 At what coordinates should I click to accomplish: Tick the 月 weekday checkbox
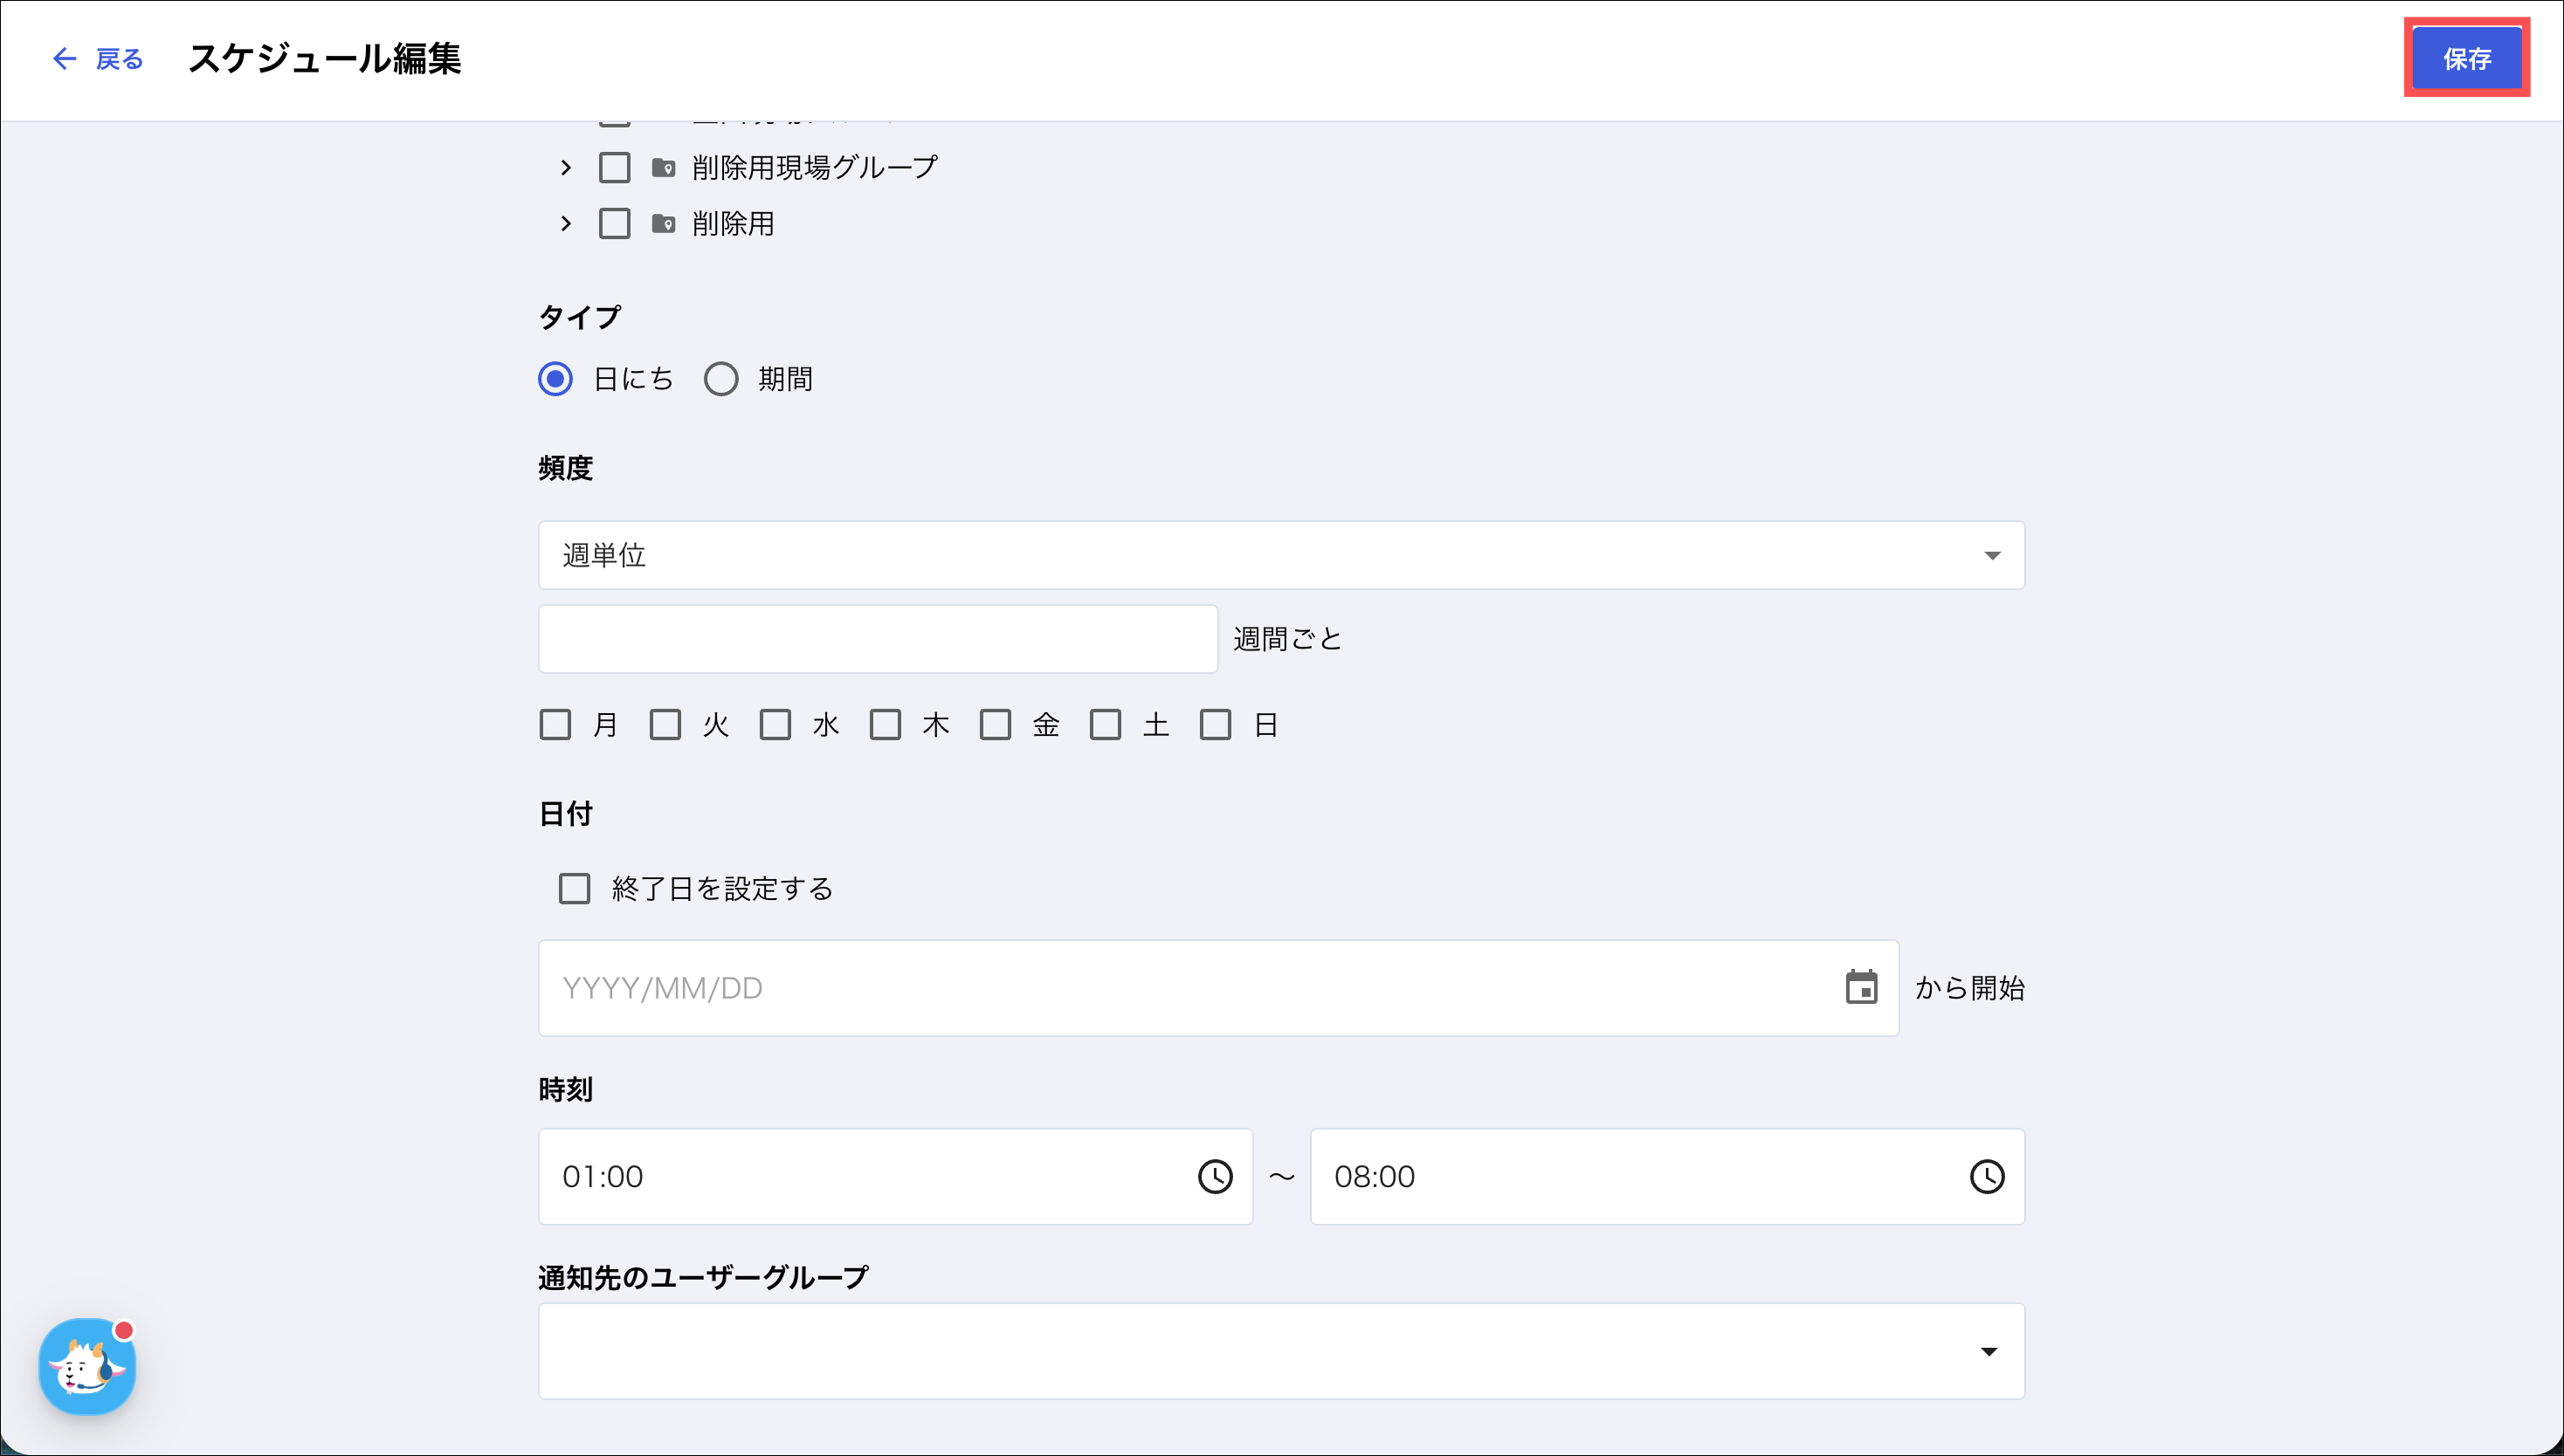click(555, 725)
